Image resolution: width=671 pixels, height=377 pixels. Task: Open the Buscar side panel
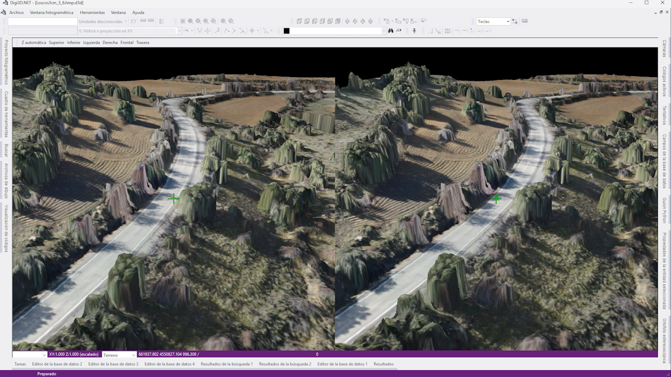coord(6,150)
